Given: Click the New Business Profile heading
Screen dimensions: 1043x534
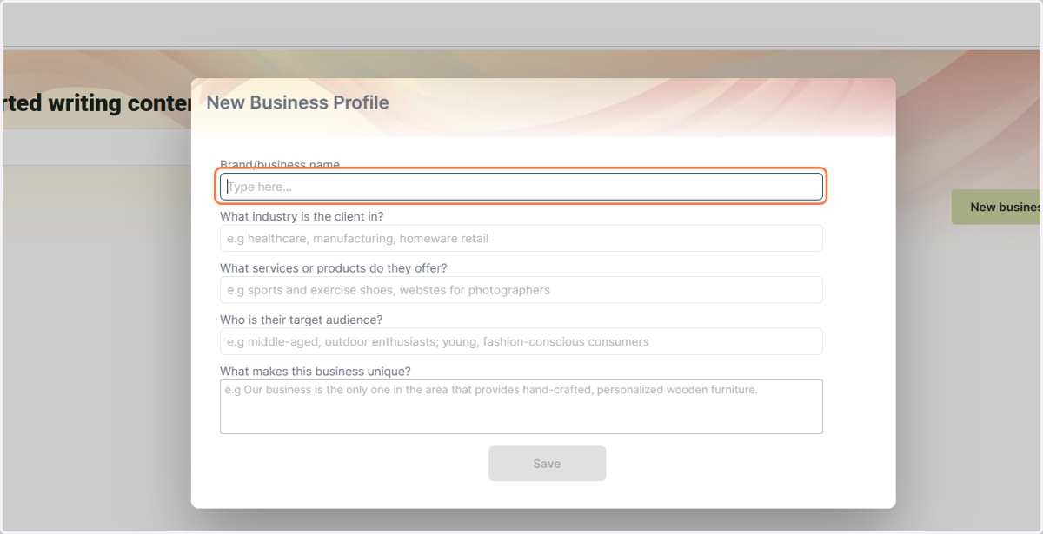Looking at the screenshot, I should tap(297, 102).
